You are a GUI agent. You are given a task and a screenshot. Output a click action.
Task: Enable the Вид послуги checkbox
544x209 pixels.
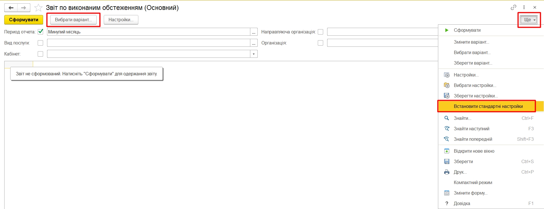click(x=41, y=43)
